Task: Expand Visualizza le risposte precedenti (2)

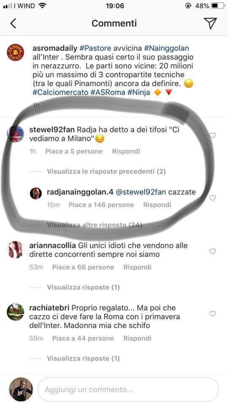Action: (106, 171)
